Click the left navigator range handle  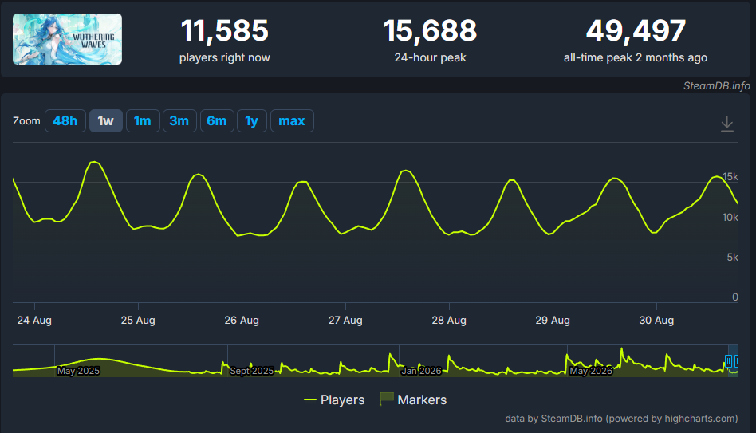[x=728, y=360]
